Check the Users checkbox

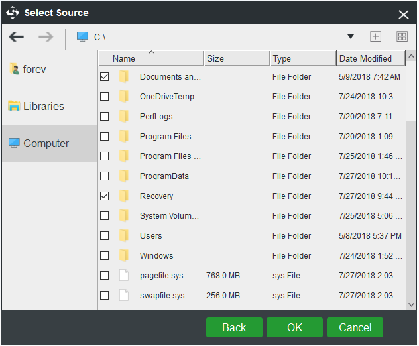[x=105, y=236]
